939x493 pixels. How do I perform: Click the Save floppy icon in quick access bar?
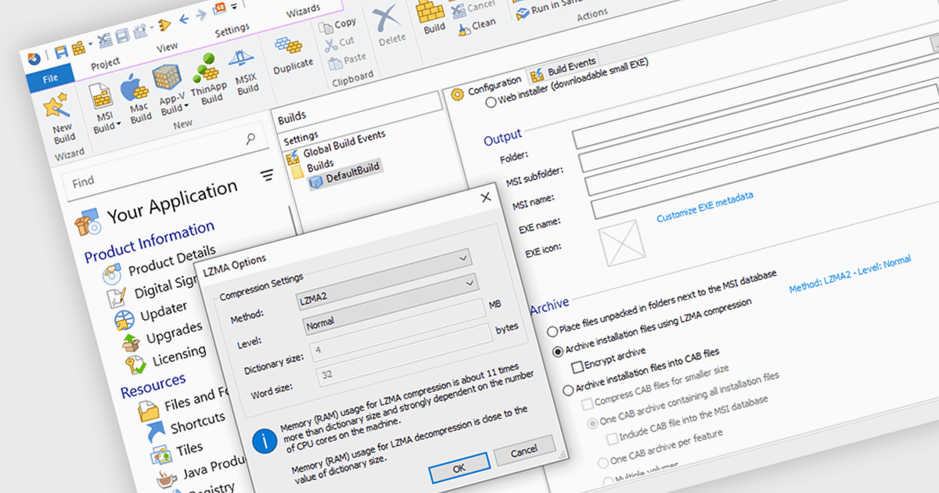[60, 52]
